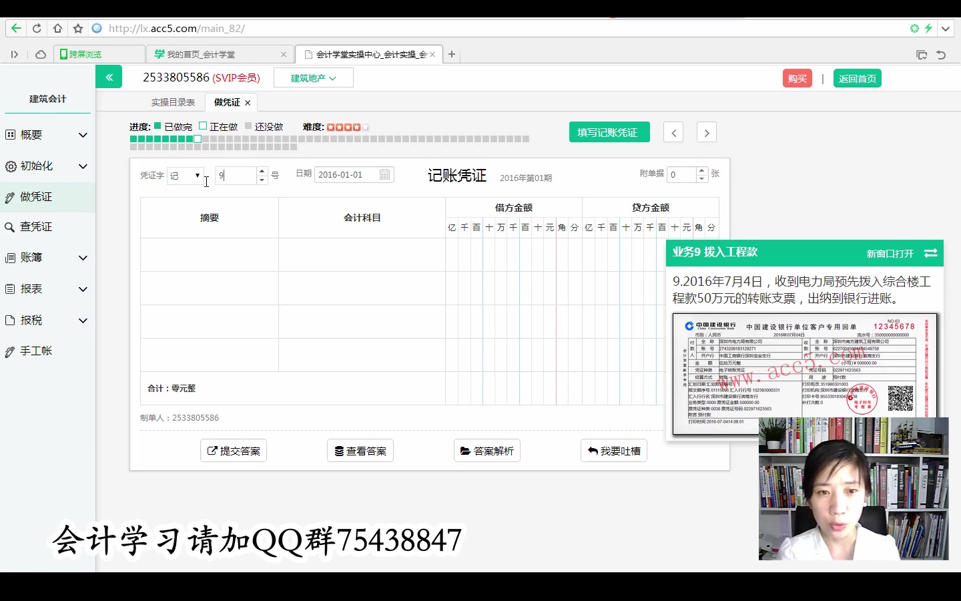961x601 pixels.
Task: Expand browser address bar dropdown arrow
Action: [945, 29]
